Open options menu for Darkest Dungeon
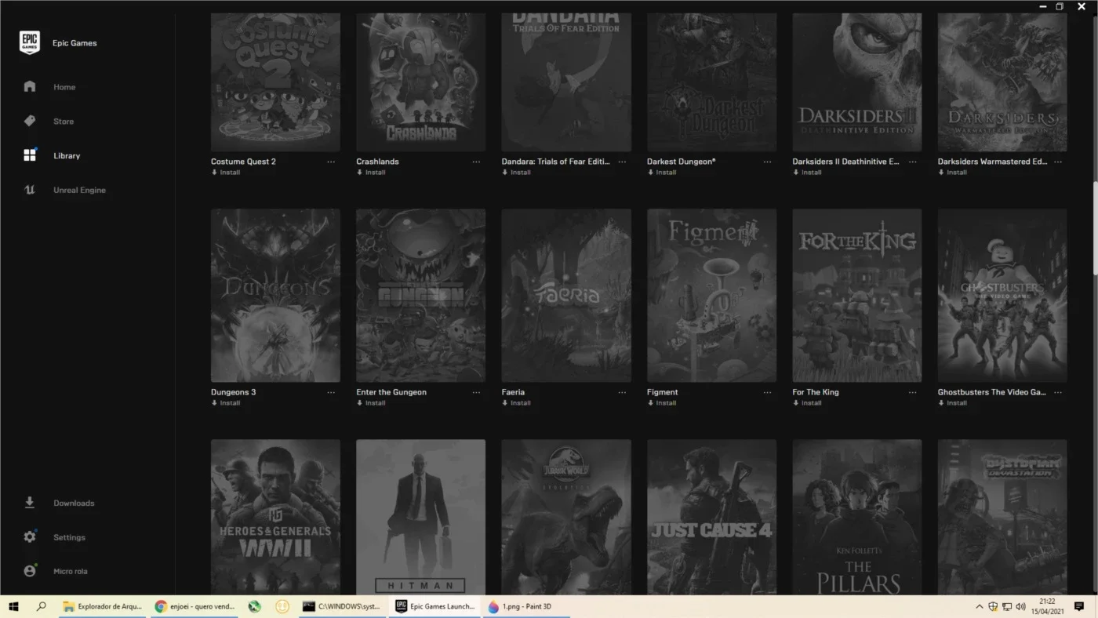 point(767,162)
